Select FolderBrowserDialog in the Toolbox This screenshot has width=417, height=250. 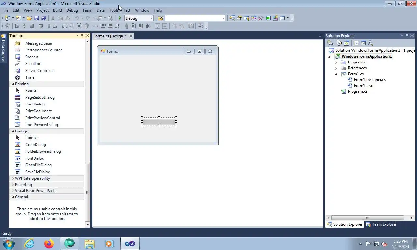click(43, 151)
